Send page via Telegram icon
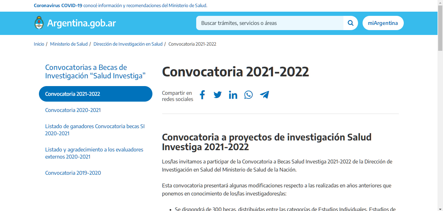The width and height of the screenshot is (443, 211). coord(264,95)
